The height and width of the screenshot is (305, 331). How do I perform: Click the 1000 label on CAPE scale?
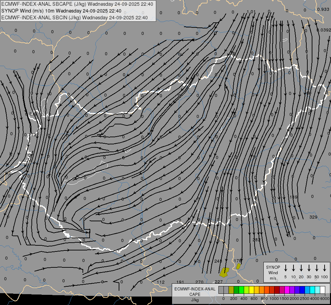click(x=274, y=299)
